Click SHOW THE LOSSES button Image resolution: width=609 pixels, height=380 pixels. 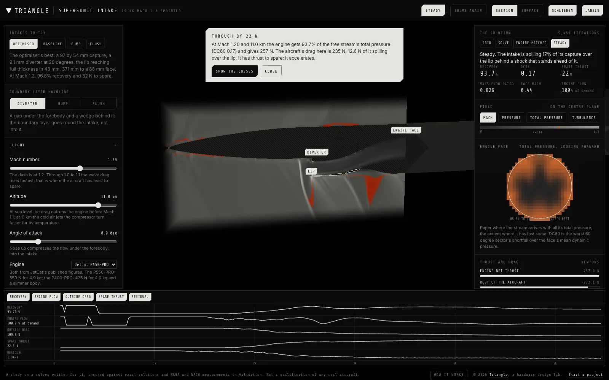pos(234,71)
